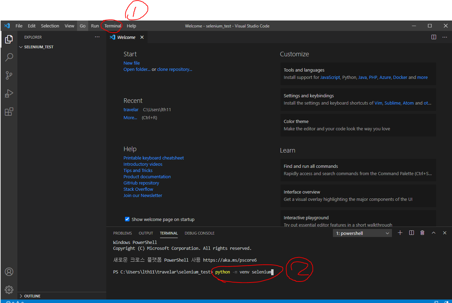Maximize the panel size with the caret icon
The width and height of the screenshot is (452, 303).
tap(434, 233)
